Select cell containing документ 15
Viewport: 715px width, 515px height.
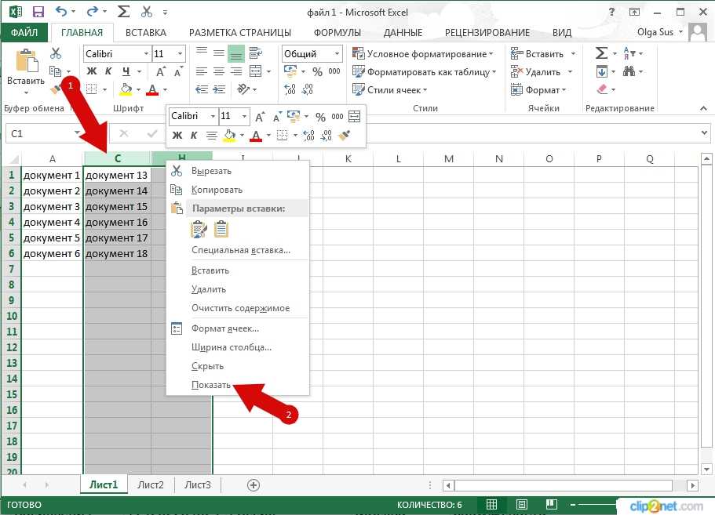(x=117, y=206)
